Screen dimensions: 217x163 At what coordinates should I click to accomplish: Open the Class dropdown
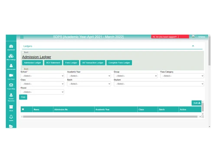pyautogui.click(x=43, y=84)
